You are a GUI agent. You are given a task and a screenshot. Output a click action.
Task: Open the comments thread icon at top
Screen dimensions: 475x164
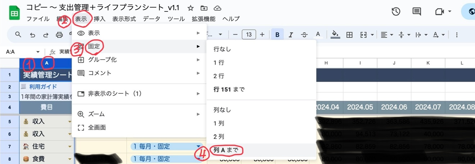(x=417, y=11)
